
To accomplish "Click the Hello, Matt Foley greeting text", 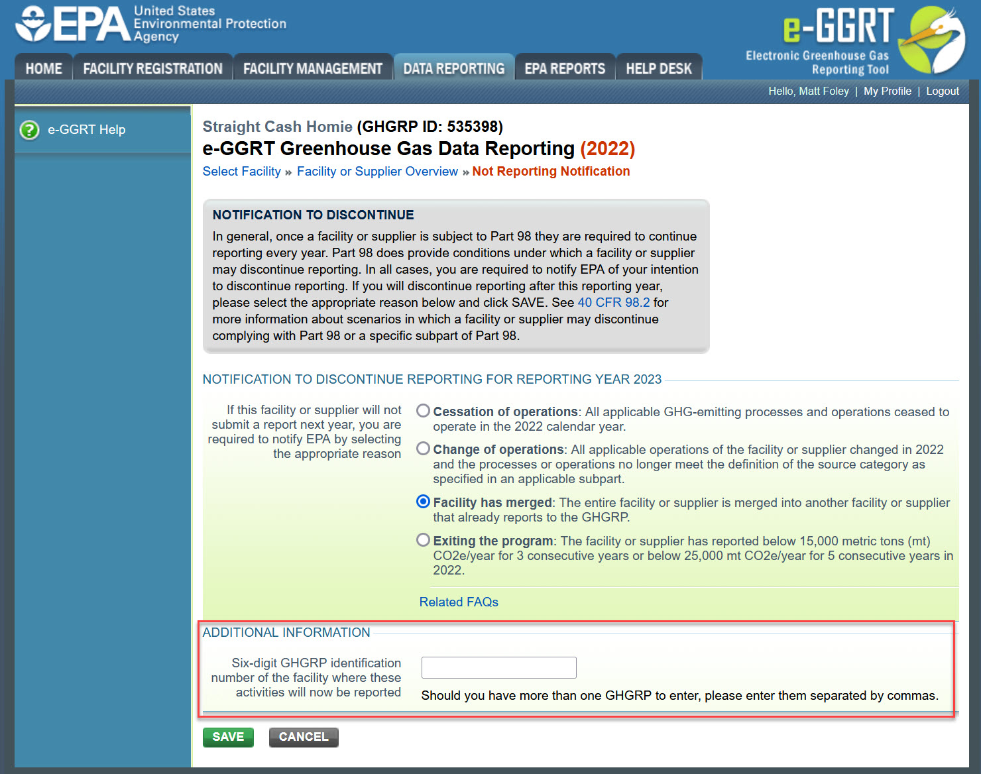I will (809, 91).
